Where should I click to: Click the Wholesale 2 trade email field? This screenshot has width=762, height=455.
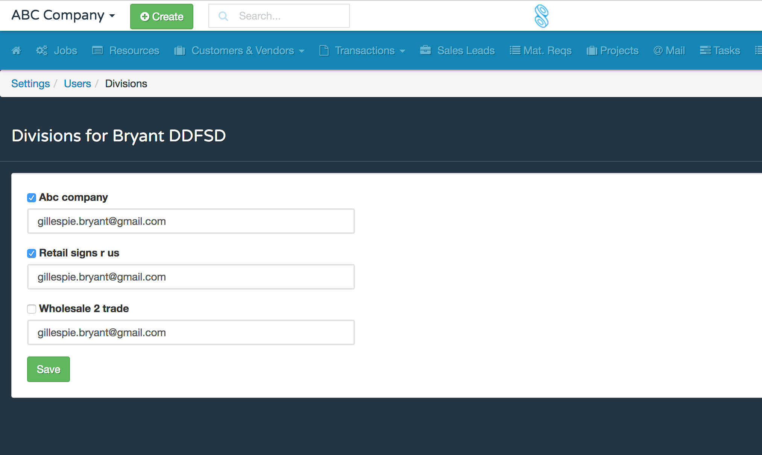[191, 332]
